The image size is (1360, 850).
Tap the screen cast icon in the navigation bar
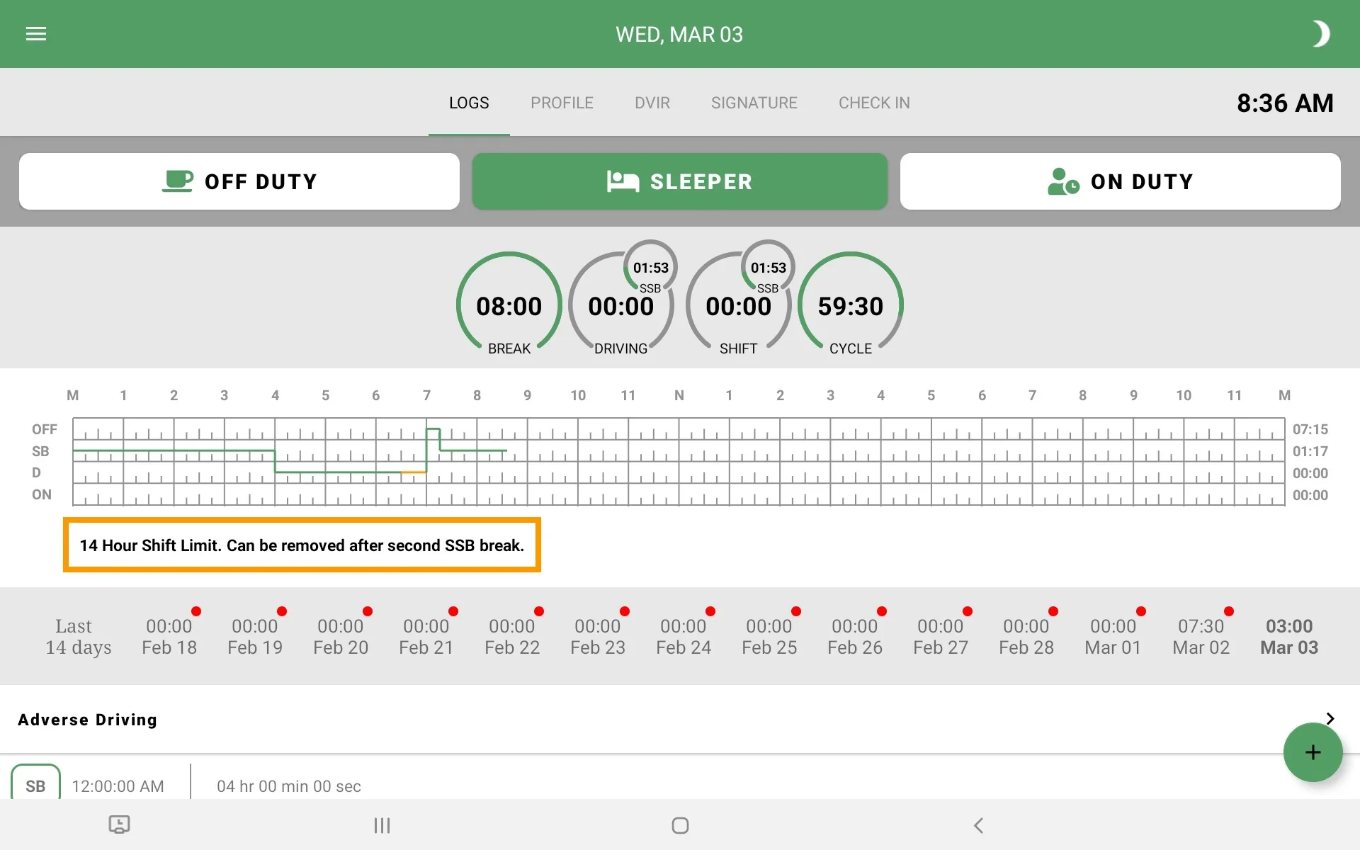[119, 824]
